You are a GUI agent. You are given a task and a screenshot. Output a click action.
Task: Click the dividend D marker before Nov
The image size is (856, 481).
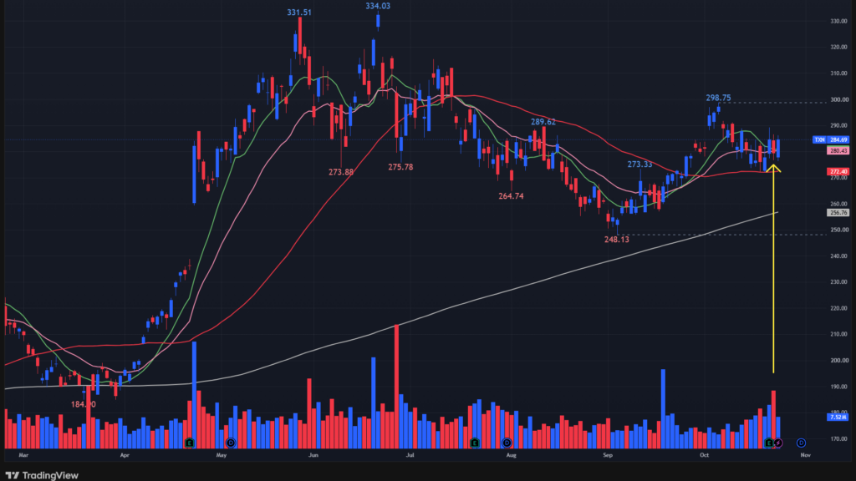[801, 443]
